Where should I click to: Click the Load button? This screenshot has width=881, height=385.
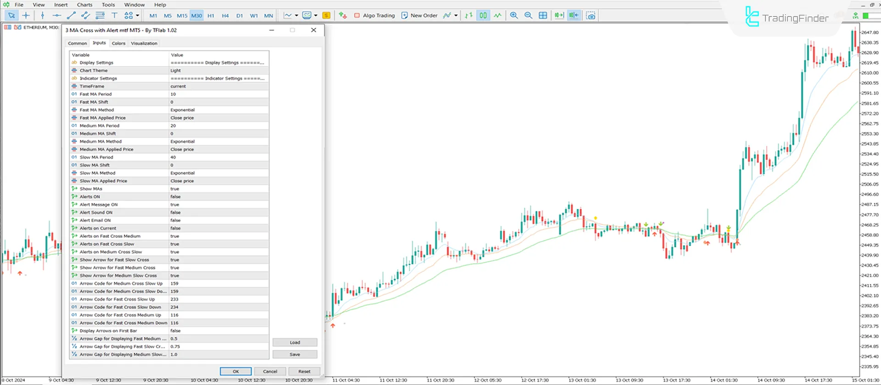pos(295,342)
